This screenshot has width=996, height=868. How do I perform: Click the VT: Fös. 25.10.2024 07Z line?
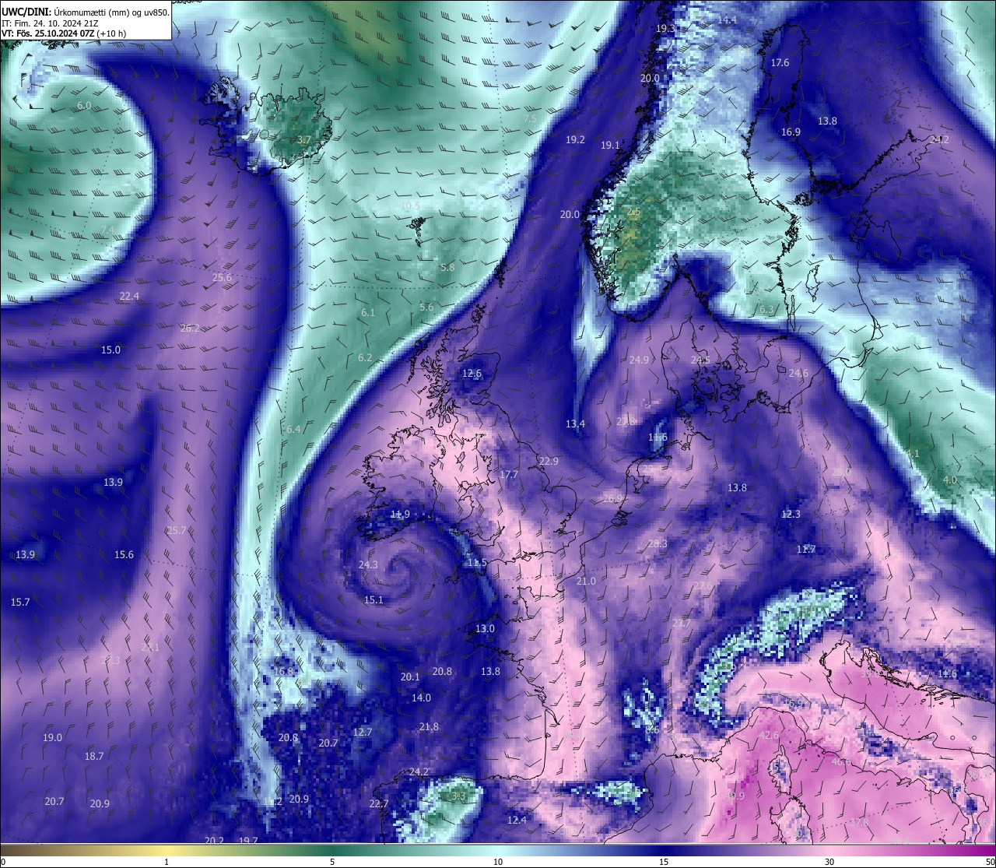click(64, 33)
